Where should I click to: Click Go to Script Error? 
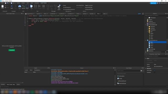[80, 5]
